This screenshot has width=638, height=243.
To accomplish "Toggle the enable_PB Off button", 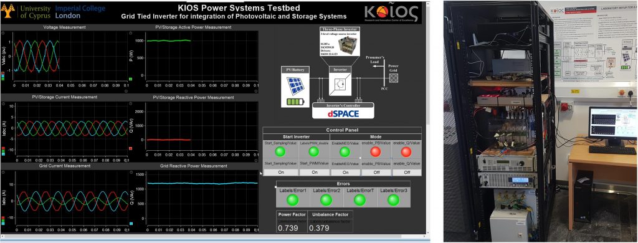I will click(376, 172).
